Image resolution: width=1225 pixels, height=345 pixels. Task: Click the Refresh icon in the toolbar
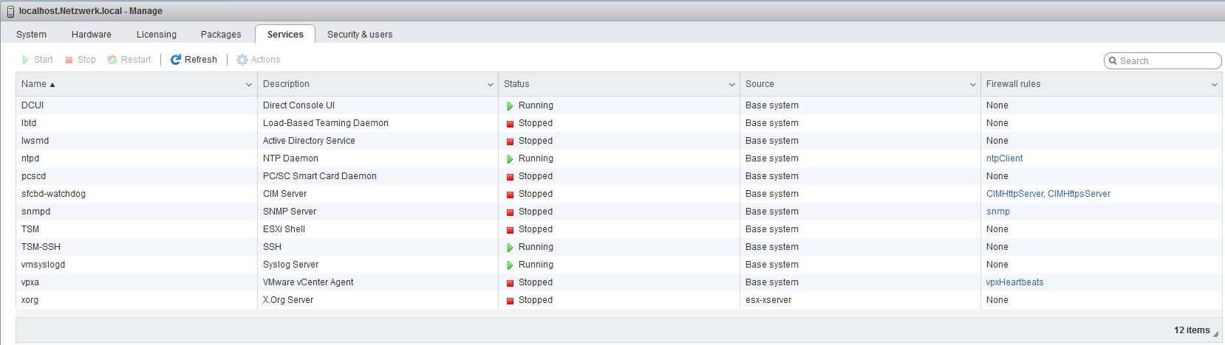pyautogui.click(x=176, y=60)
